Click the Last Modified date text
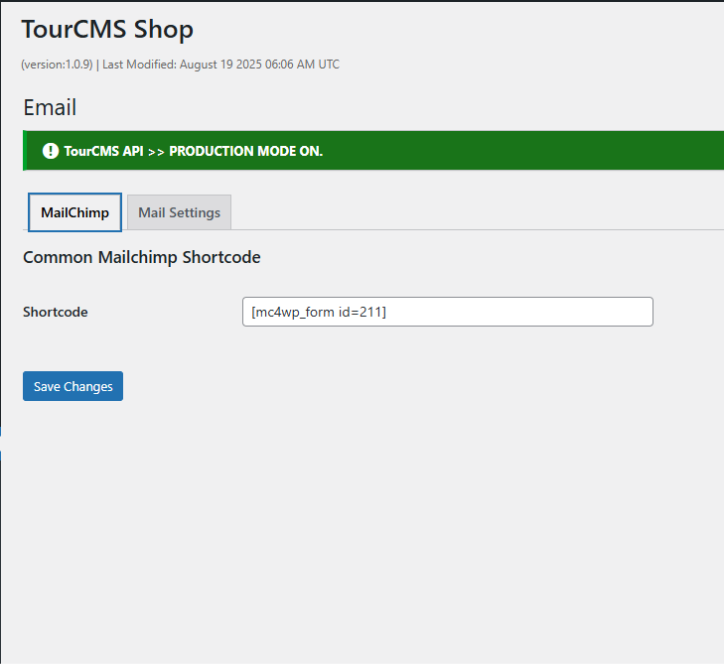This screenshot has height=664, width=724. pyautogui.click(x=220, y=65)
